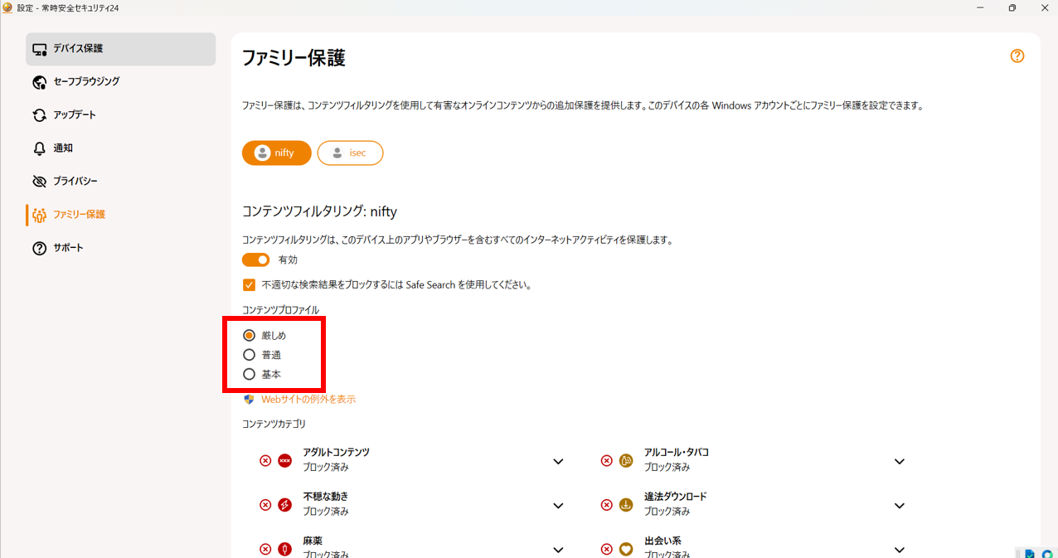This screenshot has width=1058, height=558.
Task: Expand the 違法ダウンロード category
Action: point(899,505)
